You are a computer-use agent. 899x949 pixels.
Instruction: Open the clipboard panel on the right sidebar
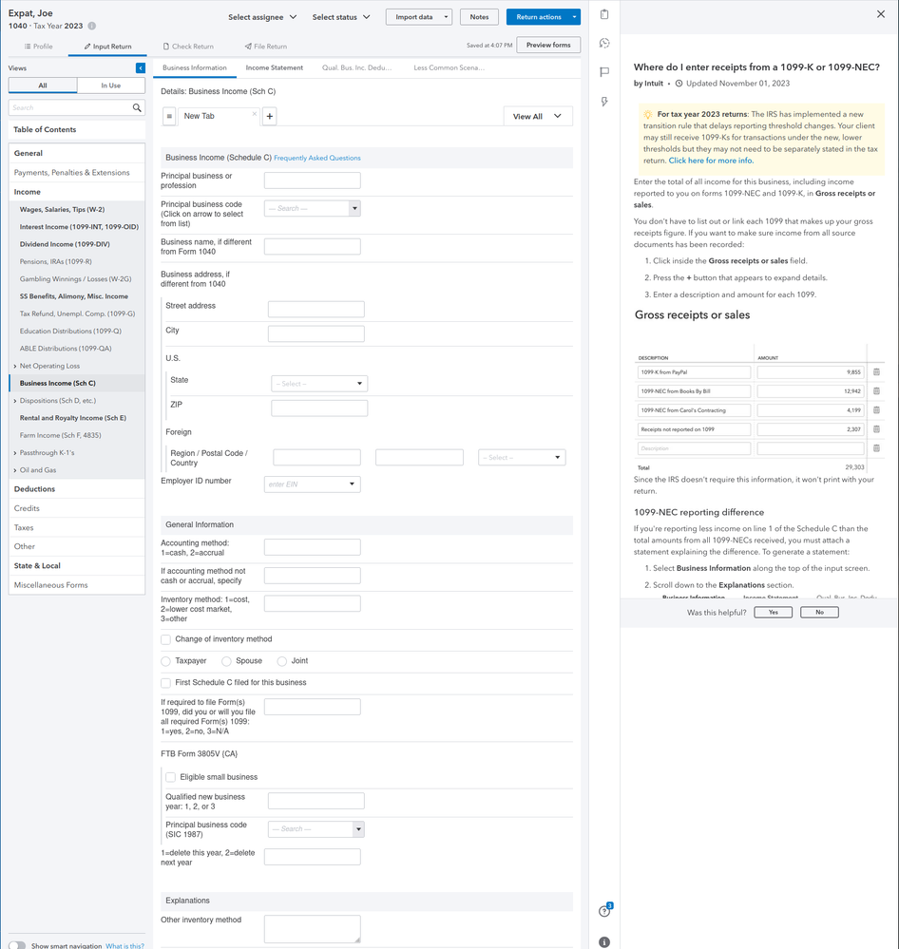pos(604,13)
